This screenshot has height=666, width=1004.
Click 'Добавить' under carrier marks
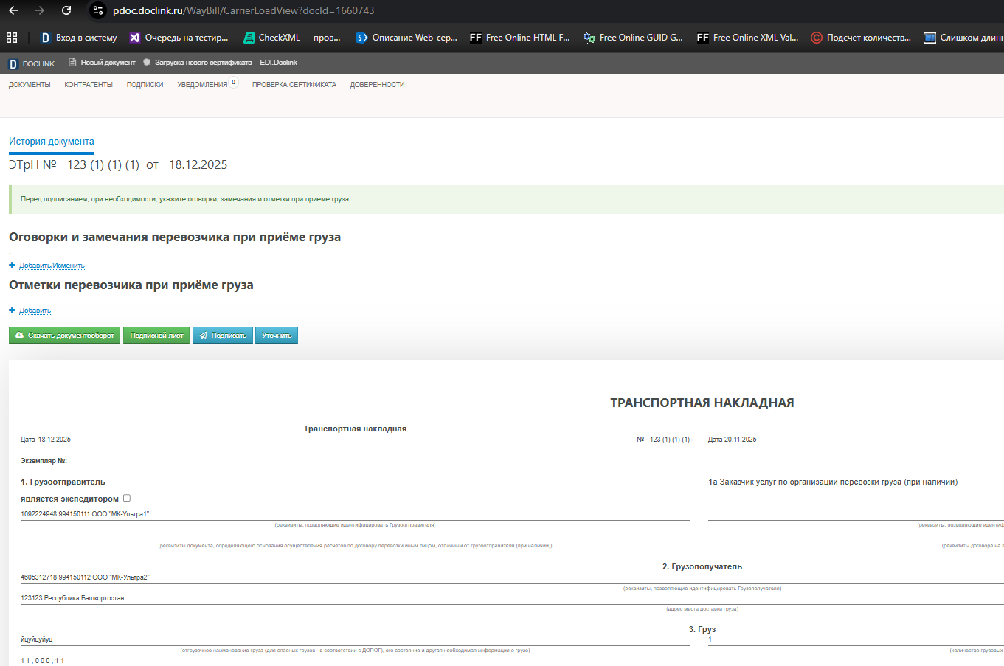[x=35, y=311]
